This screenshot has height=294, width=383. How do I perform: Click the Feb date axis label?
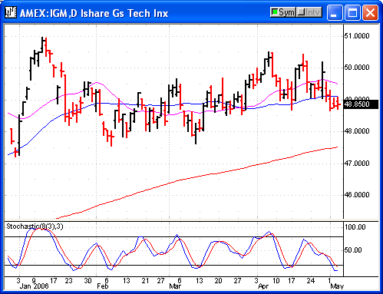tap(103, 286)
